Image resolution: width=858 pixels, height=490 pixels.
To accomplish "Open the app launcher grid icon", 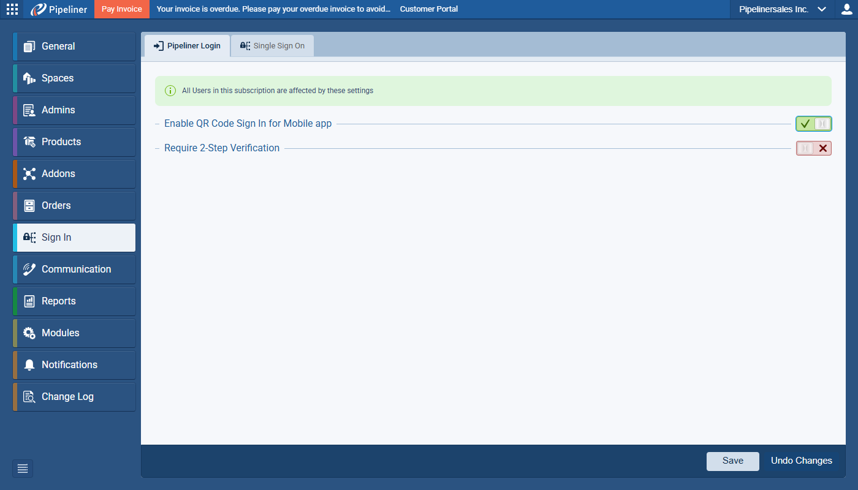I will (12, 9).
